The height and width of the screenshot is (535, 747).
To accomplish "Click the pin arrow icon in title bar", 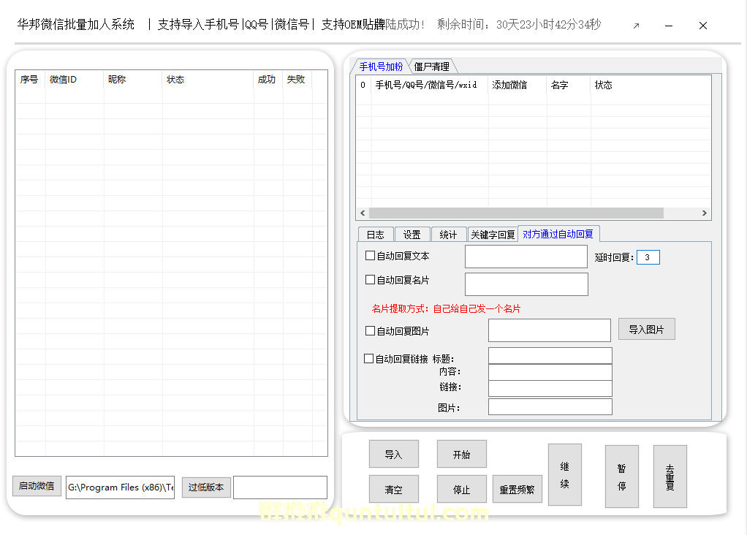I will coord(636,26).
